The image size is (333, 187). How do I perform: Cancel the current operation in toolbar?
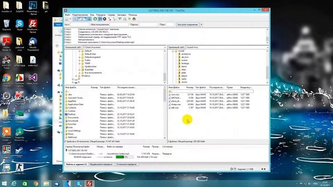pyautogui.click(x=105, y=19)
